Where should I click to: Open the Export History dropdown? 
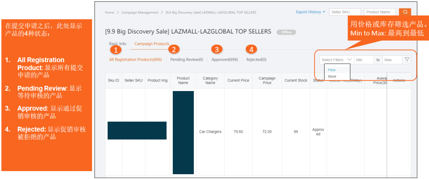tap(310, 12)
